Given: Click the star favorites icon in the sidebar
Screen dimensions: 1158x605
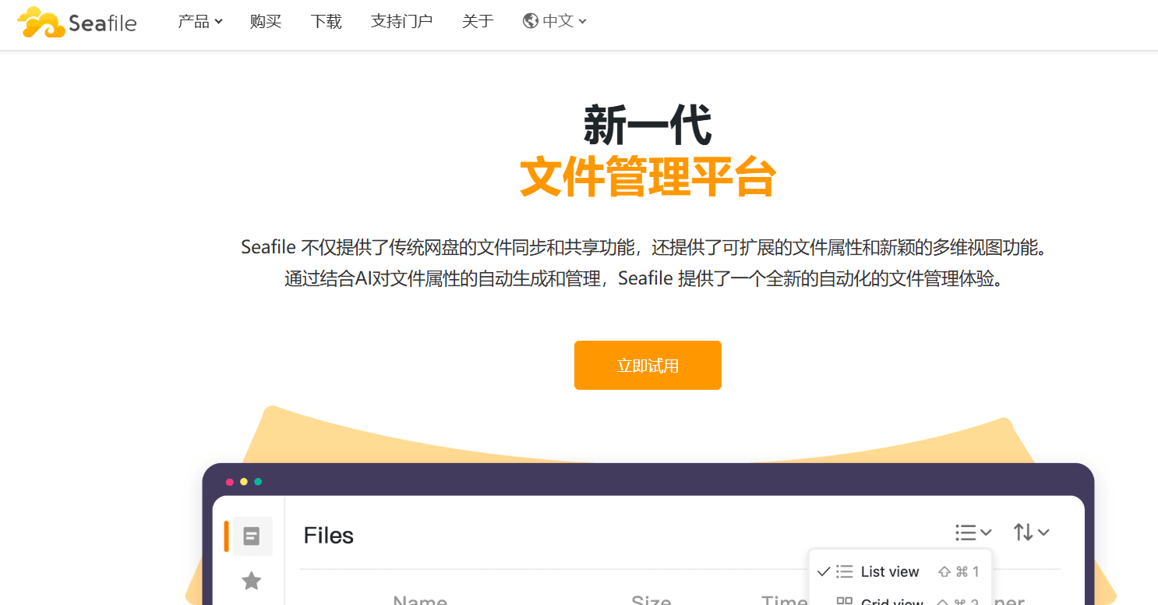Looking at the screenshot, I should [x=251, y=581].
